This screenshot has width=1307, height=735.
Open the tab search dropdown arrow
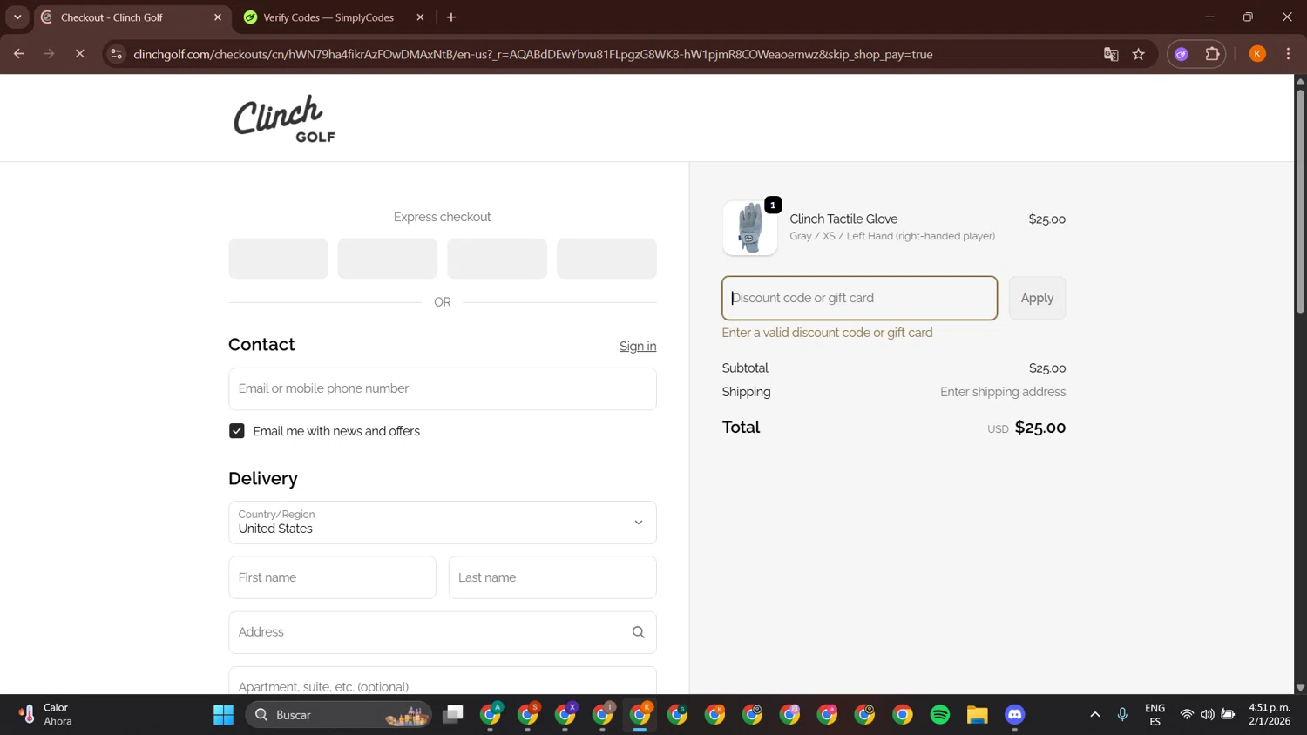pyautogui.click(x=17, y=17)
